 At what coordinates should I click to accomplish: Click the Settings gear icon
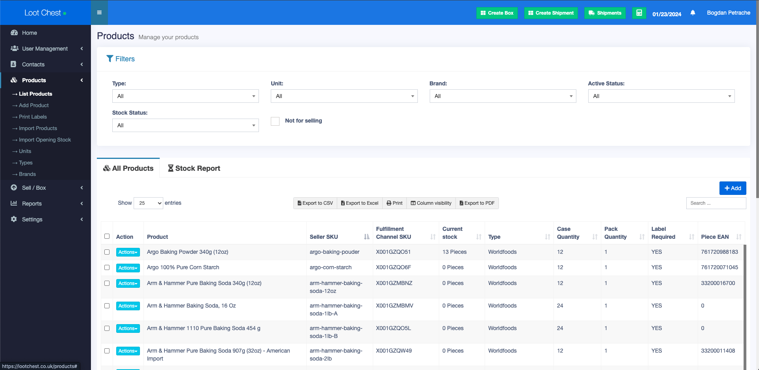pyautogui.click(x=14, y=219)
